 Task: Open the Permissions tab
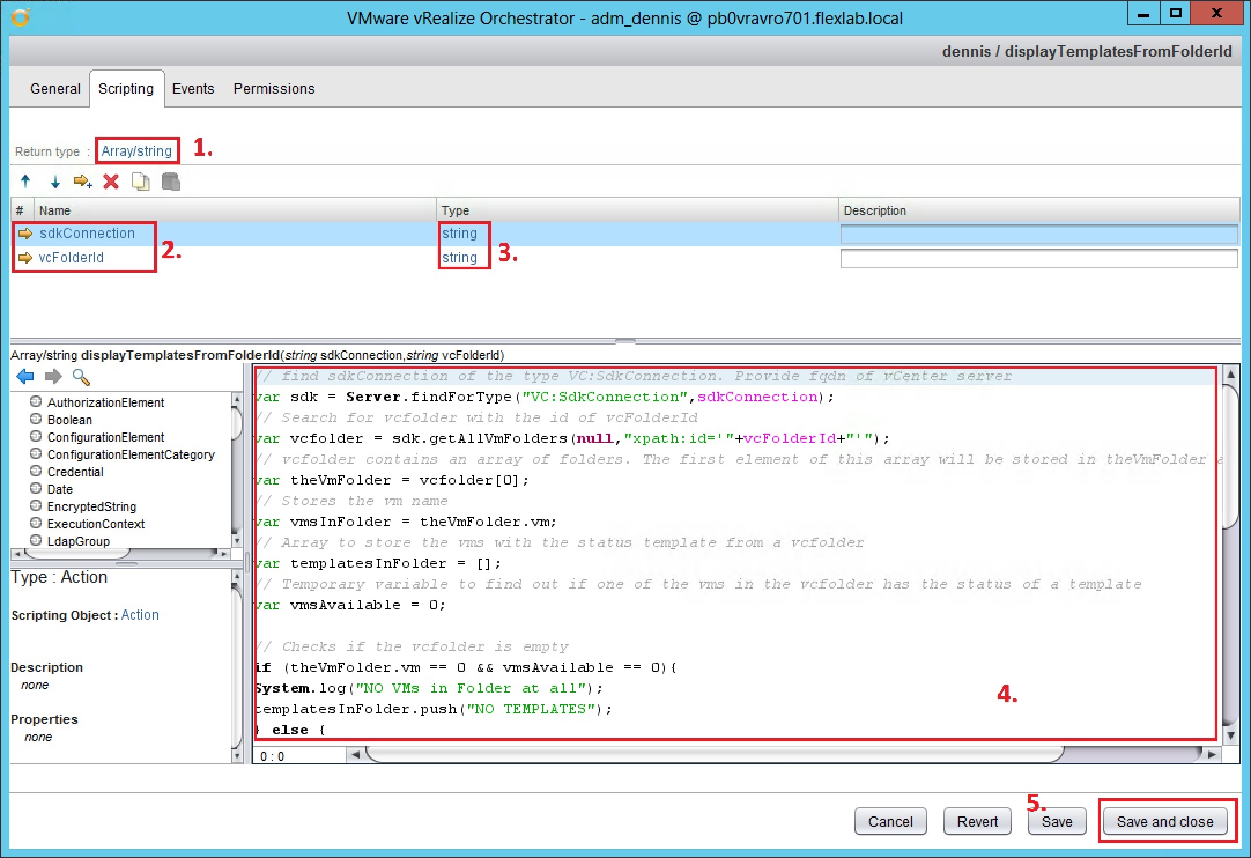[274, 88]
